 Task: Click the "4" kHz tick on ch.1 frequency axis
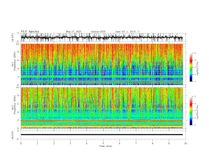19,69
